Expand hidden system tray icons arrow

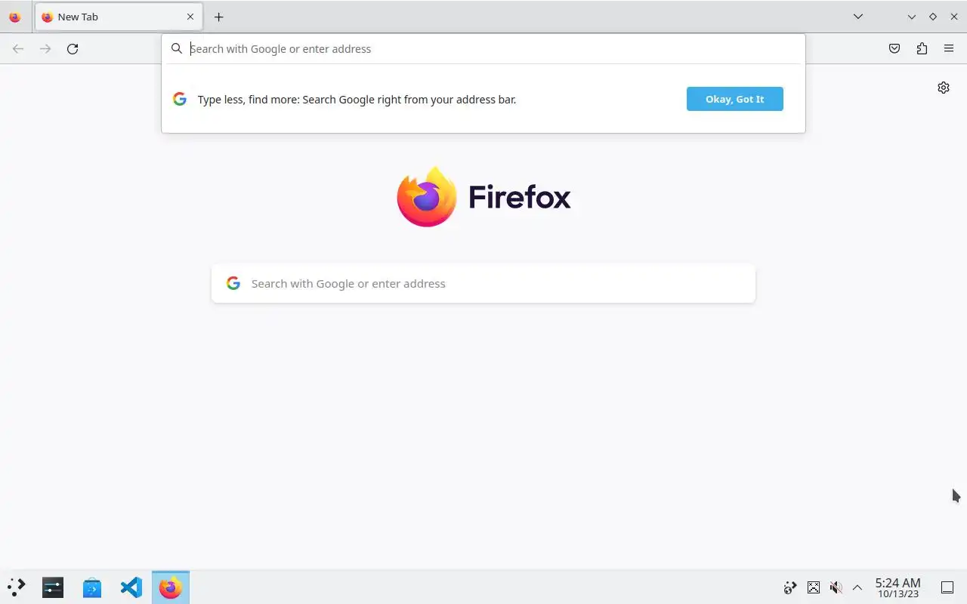(857, 587)
